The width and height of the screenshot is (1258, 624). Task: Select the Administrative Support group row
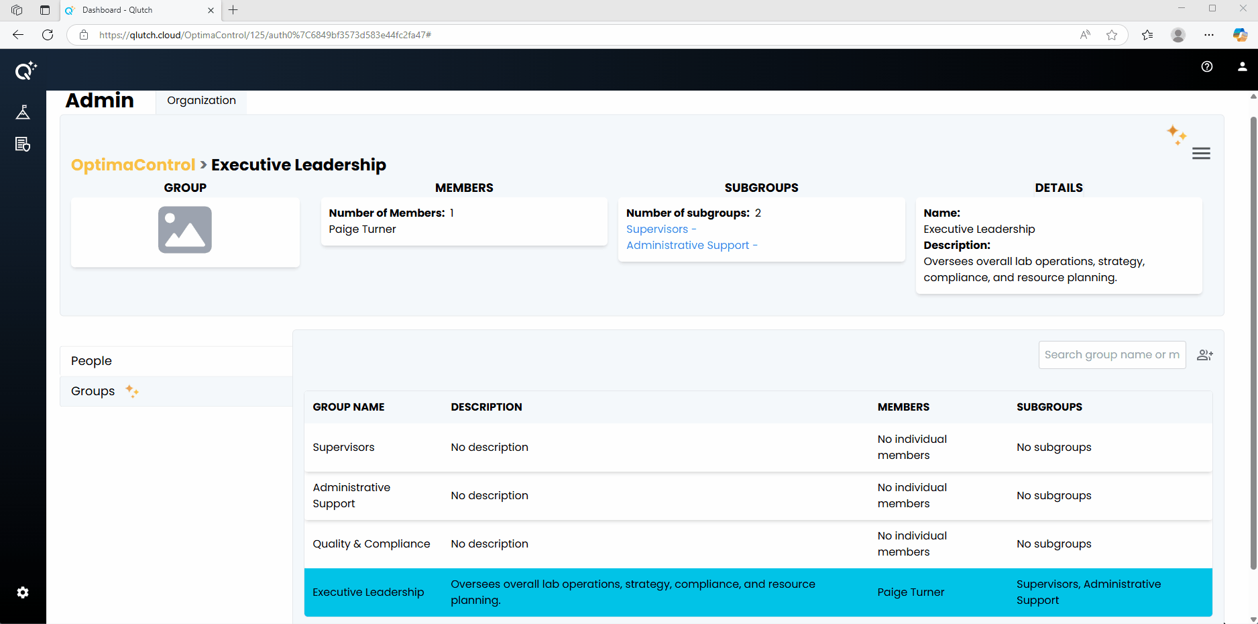[758, 496]
